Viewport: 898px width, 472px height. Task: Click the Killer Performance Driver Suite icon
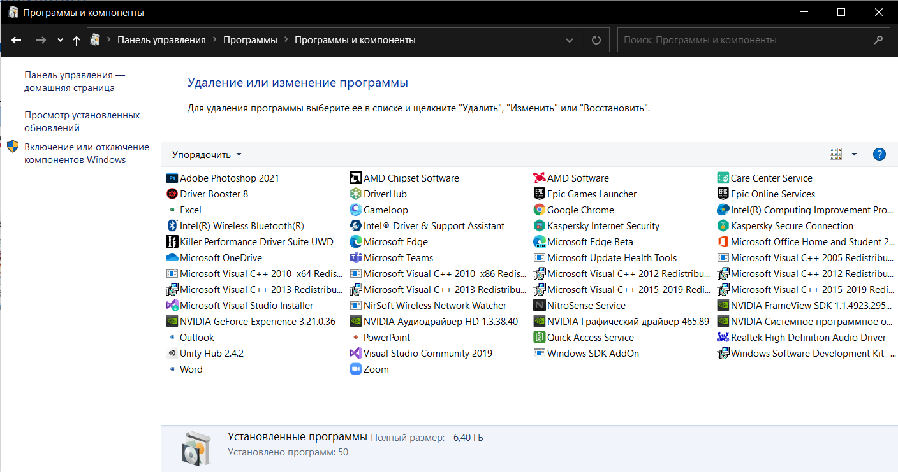[172, 242]
